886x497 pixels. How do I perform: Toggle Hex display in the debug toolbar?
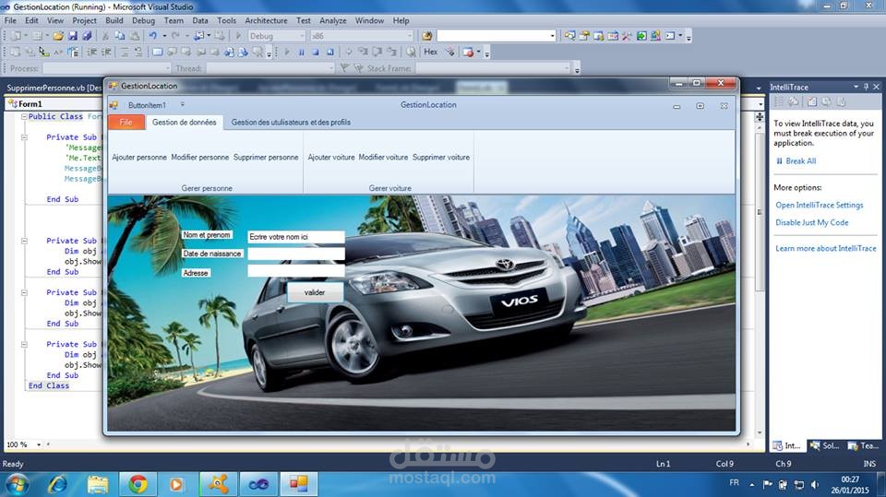click(x=431, y=52)
